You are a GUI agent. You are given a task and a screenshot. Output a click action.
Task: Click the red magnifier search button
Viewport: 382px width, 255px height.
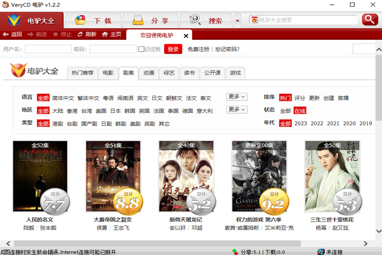[369, 20]
